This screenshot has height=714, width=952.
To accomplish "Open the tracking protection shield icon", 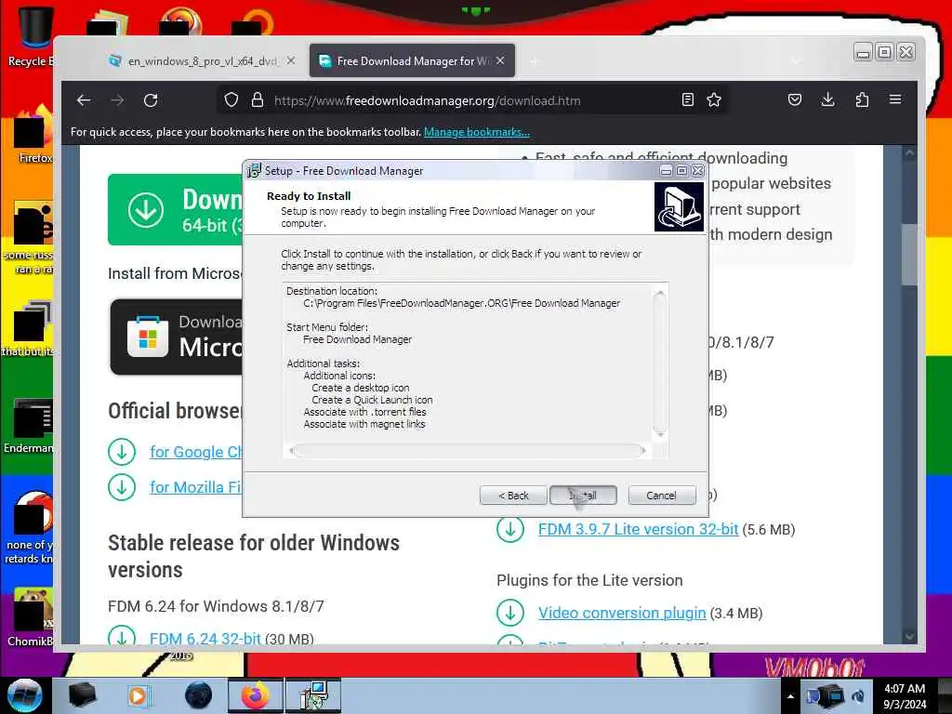I will [231, 100].
